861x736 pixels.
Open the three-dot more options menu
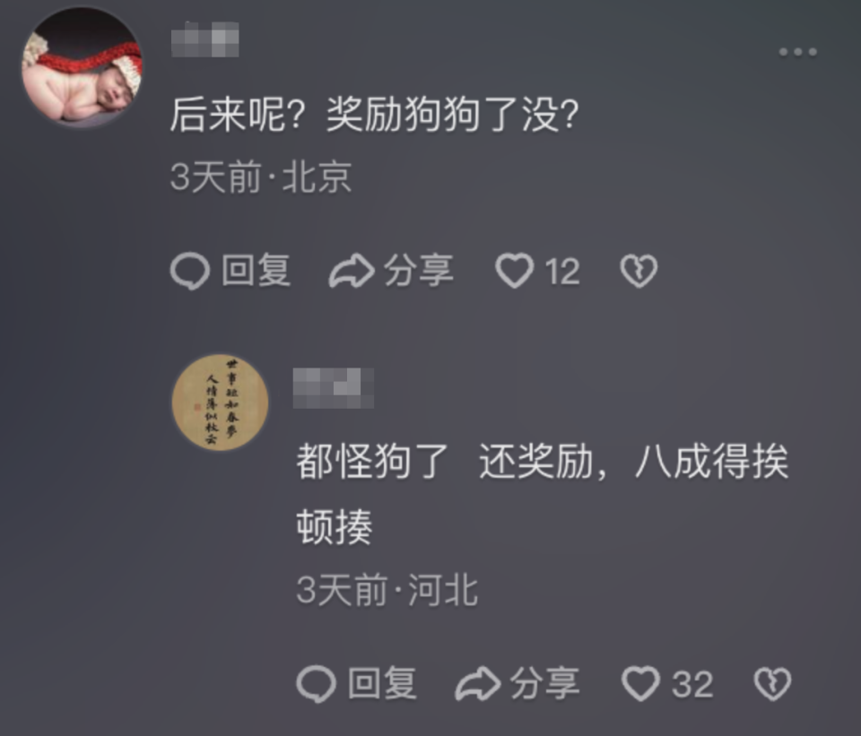pyautogui.click(x=797, y=52)
